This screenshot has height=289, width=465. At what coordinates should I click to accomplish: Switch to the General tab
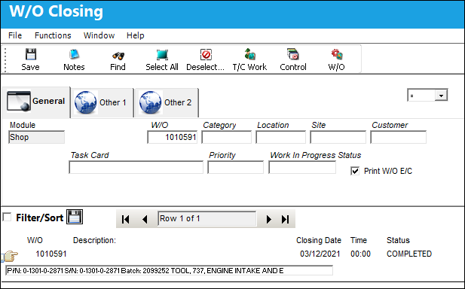(36, 102)
